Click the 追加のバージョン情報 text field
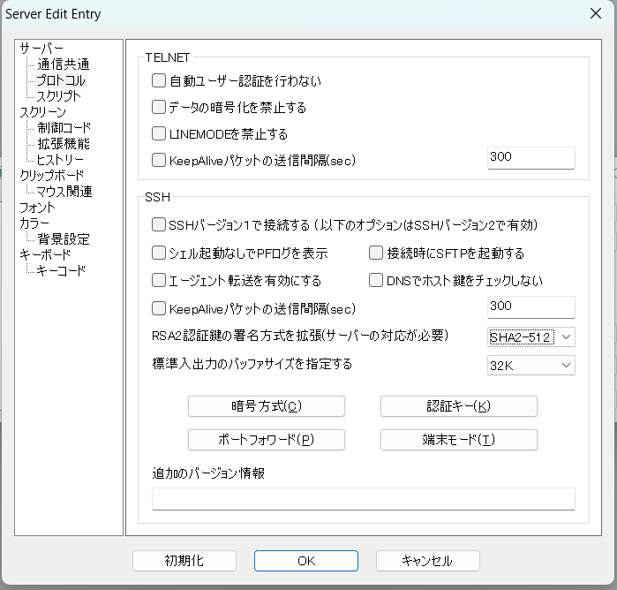This screenshot has height=590, width=617. pos(363,499)
